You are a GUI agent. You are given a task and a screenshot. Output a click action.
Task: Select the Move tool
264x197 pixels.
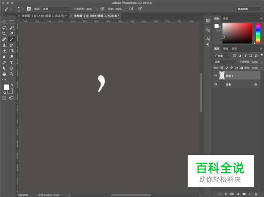[x=4, y=22]
